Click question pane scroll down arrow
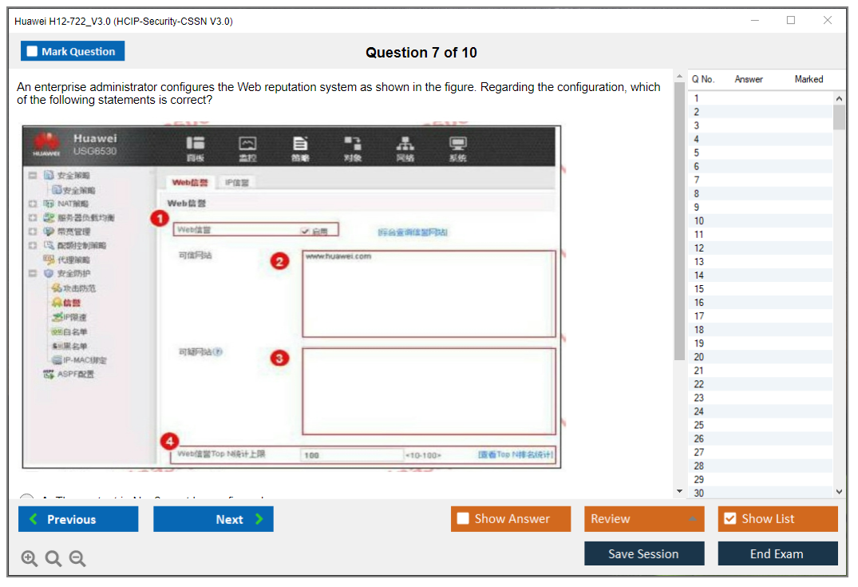This screenshot has width=858, height=587. [x=679, y=491]
